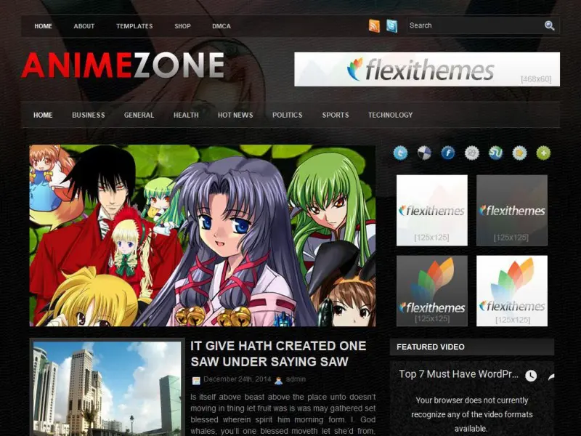Select the Business category
The width and height of the screenshot is (581, 436).
(89, 116)
